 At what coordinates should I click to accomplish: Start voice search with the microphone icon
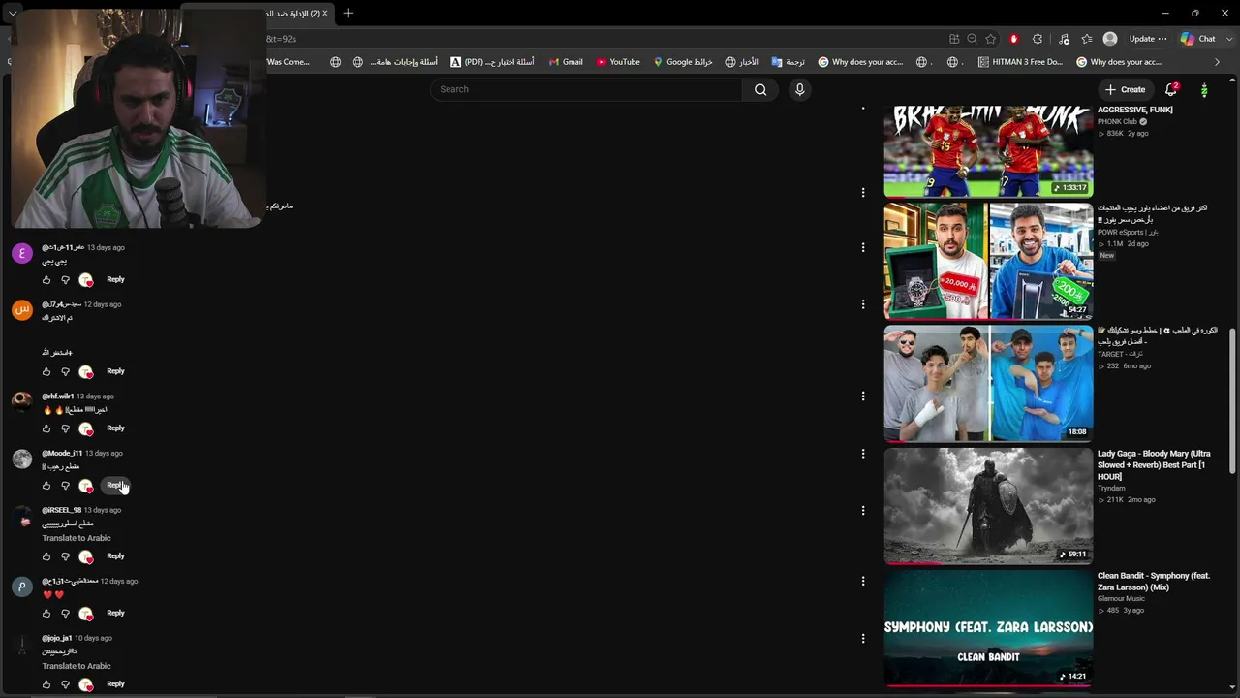799,89
